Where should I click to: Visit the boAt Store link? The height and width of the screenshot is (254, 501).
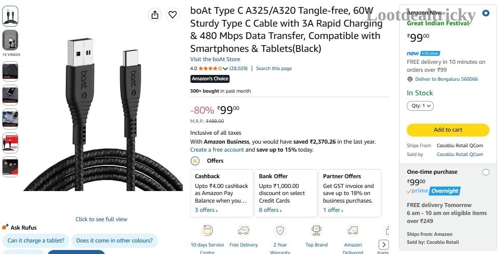tap(215, 59)
